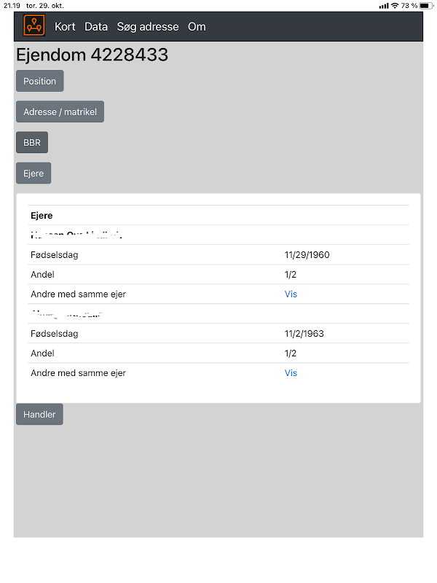Go to Søg adresse page
Screen dimensions: 437x583
(x=148, y=27)
